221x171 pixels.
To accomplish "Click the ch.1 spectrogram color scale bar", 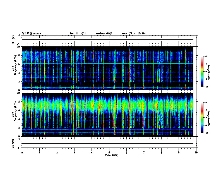I will coord(202,72).
